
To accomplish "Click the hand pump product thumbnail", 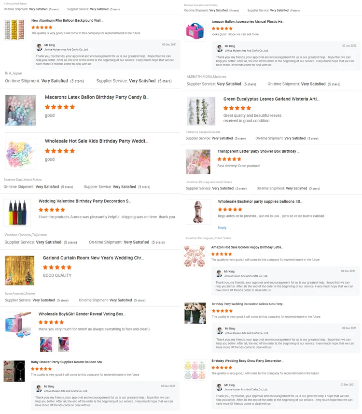I will pos(17,213).
